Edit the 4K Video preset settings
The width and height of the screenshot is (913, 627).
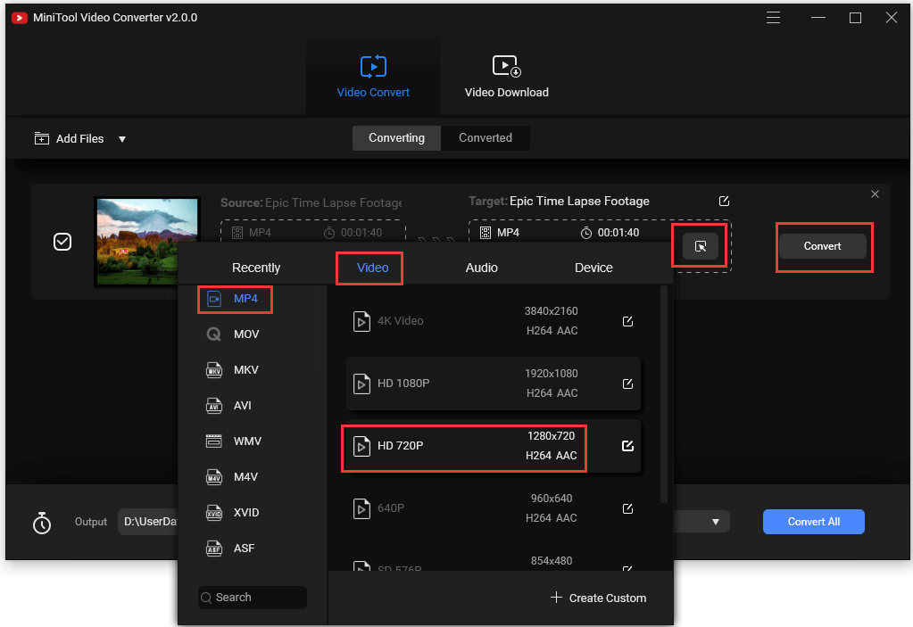tap(627, 322)
